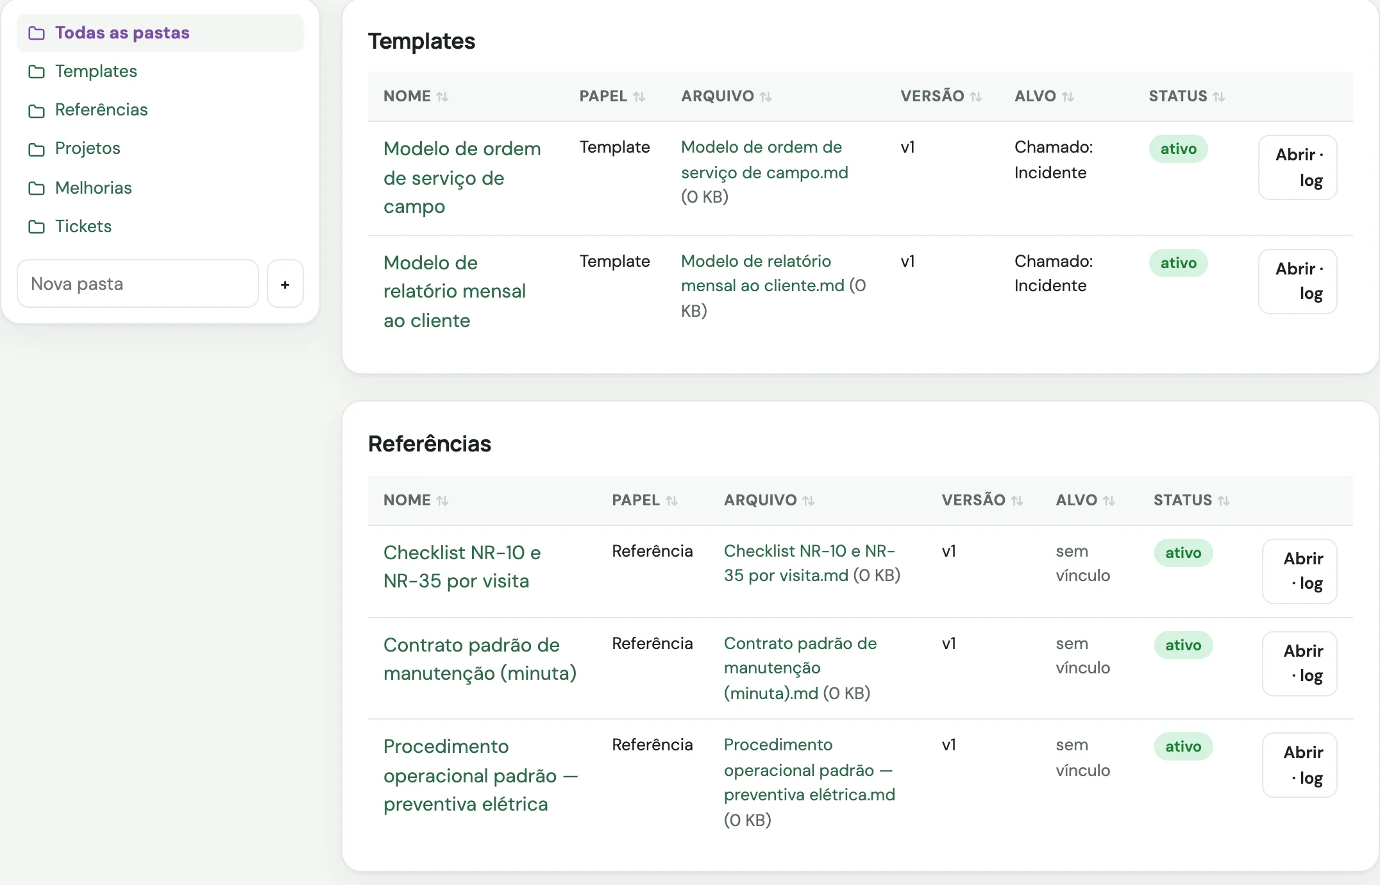Sort Templates table by PAPEL arrows
This screenshot has height=885, width=1380.
click(639, 97)
